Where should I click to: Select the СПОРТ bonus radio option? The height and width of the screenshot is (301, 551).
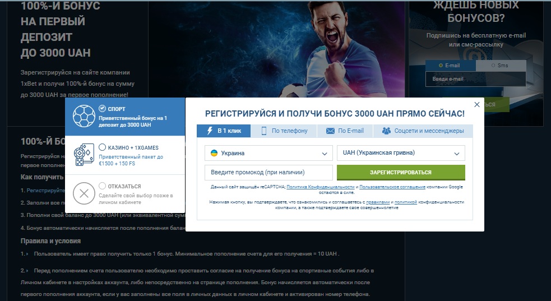click(102, 108)
